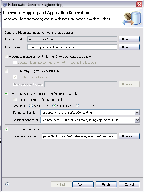
Task: Check Java Data Object POJO option
Action: pyautogui.click(x=6, y=71)
